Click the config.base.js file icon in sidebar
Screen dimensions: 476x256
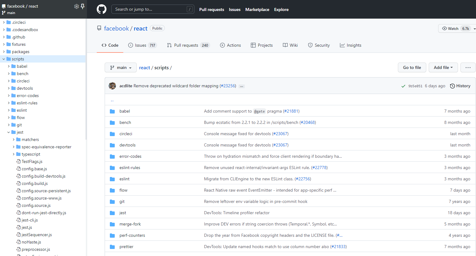point(18,169)
